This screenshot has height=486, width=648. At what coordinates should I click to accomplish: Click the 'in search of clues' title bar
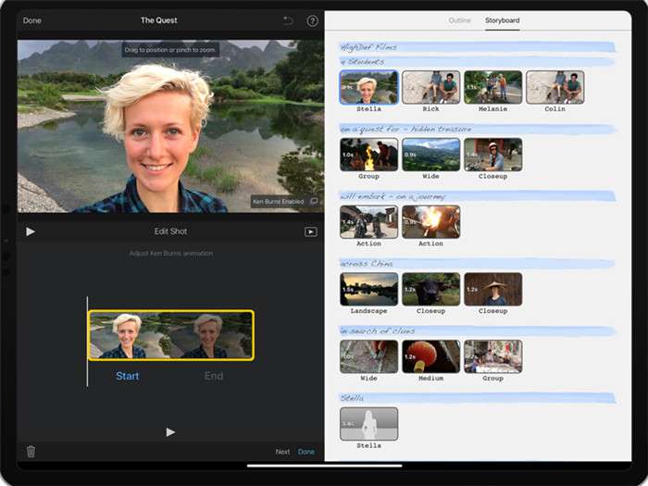(x=478, y=330)
